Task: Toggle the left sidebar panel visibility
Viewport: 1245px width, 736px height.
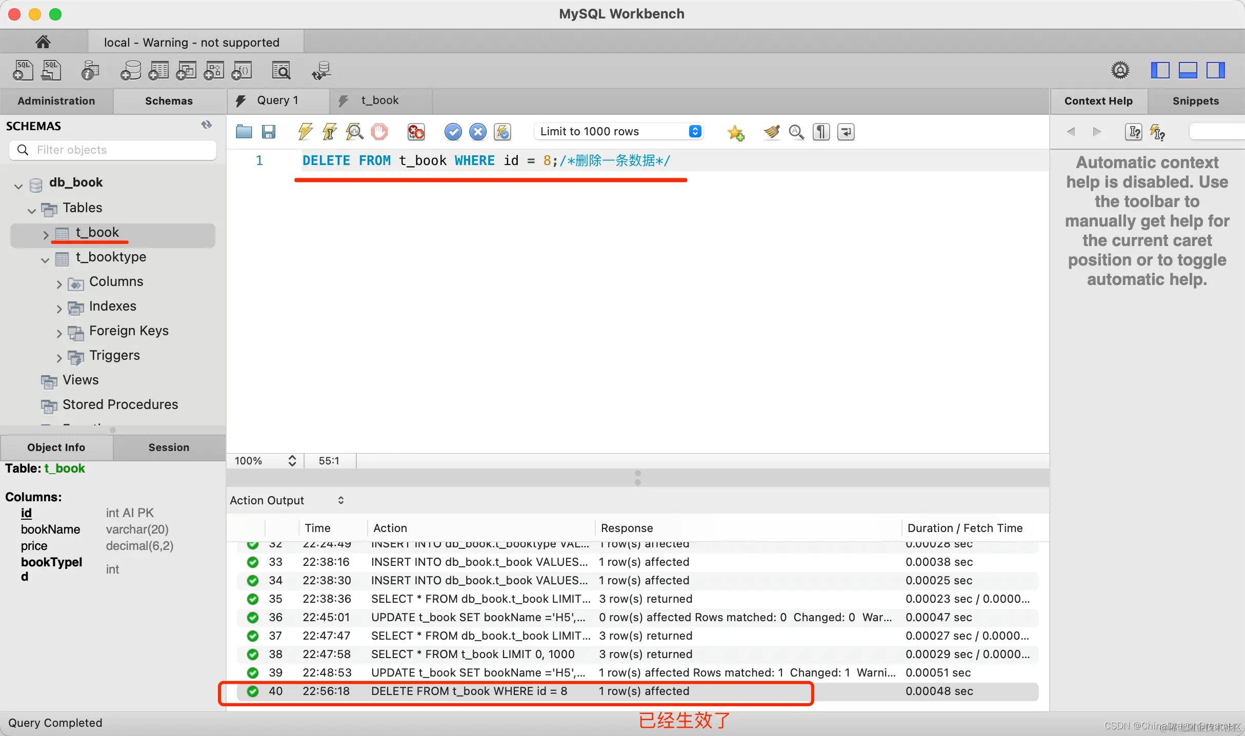Action: click(x=1160, y=70)
